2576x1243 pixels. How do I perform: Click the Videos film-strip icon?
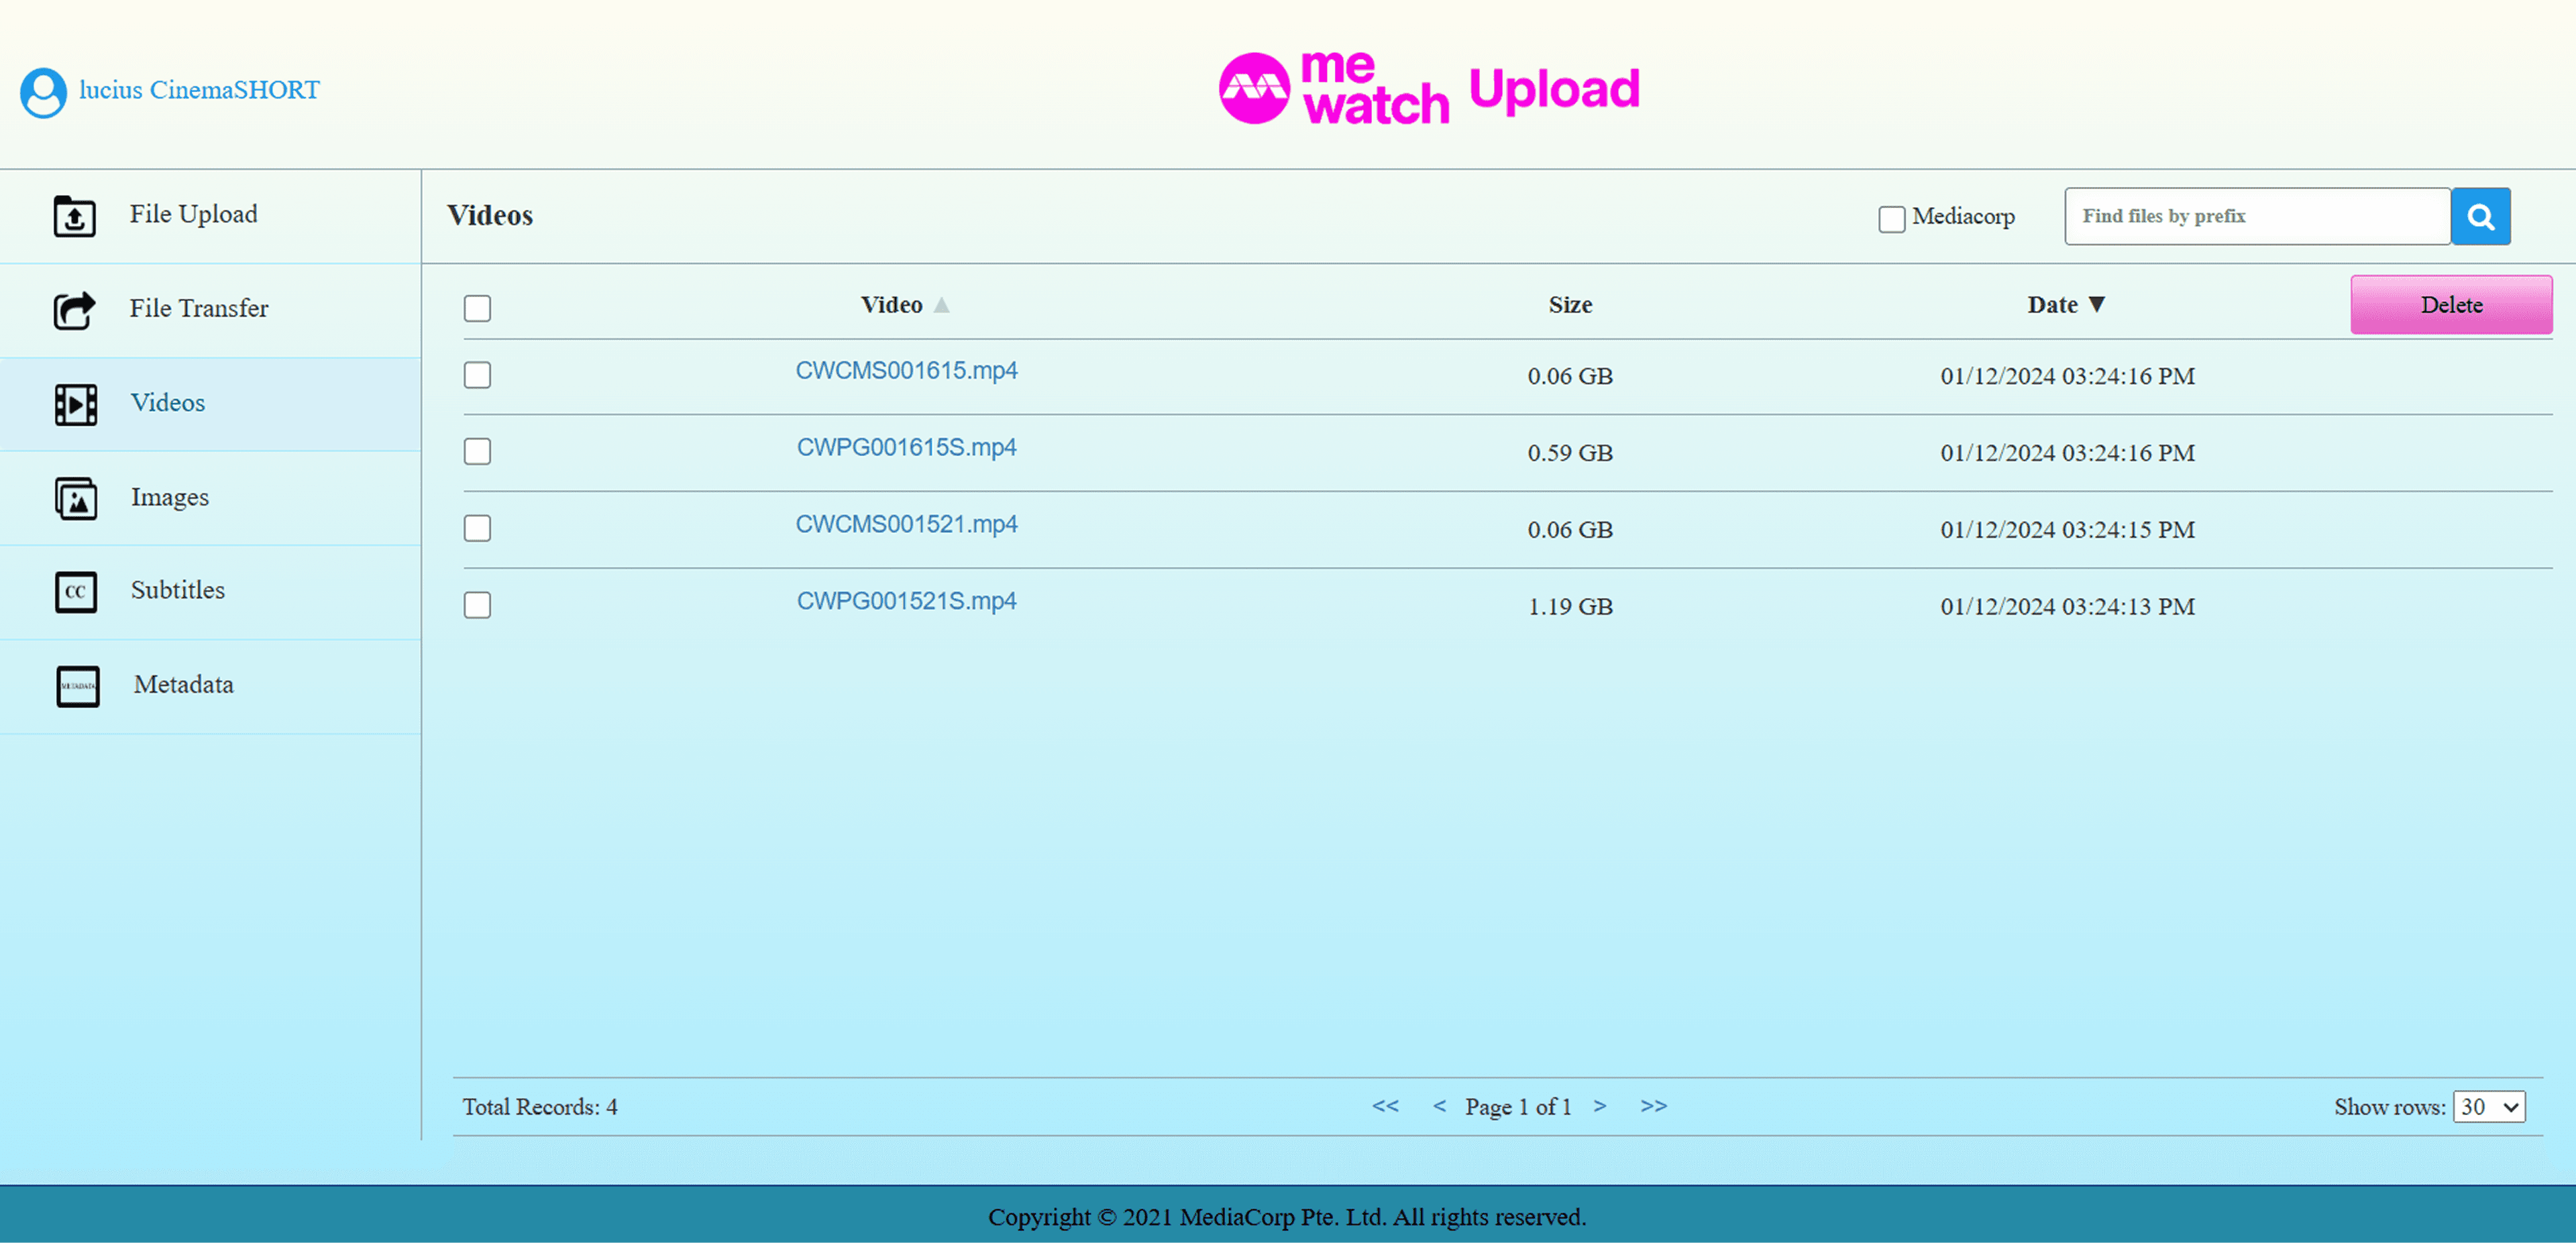(76, 404)
